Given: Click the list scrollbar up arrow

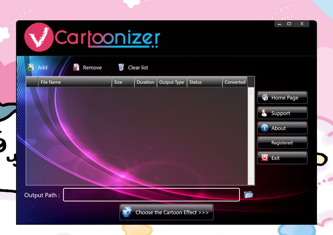Looking at the screenshot, I should pos(251,90).
